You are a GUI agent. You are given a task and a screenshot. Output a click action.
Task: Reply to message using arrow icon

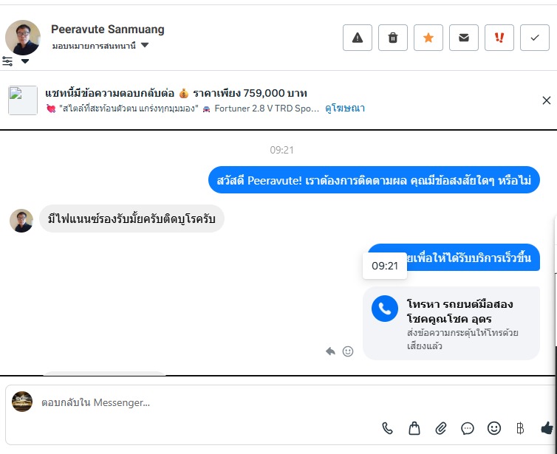tap(330, 351)
